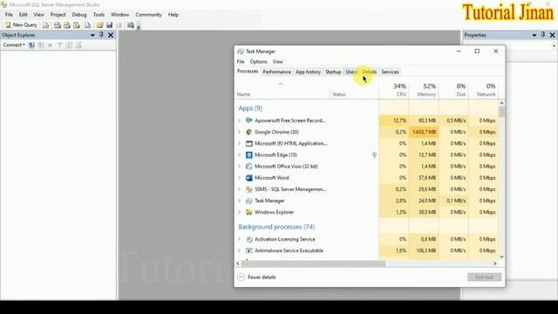The width and height of the screenshot is (558, 314).
Task: Open the SSMS File menu
Action: click(9, 15)
